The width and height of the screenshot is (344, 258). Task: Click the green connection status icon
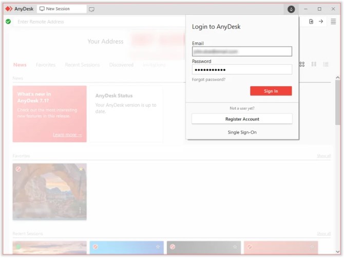click(8, 22)
